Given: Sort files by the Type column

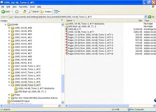Looking at the screenshot, I should click(x=147, y=21).
